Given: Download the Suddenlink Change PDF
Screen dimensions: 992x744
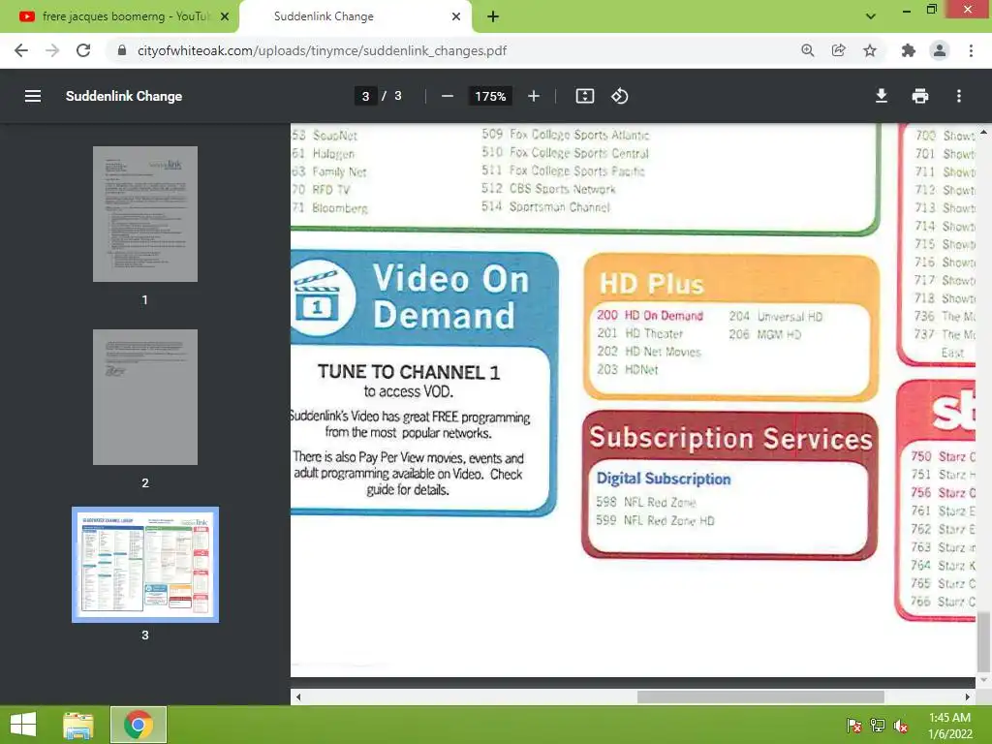Looking at the screenshot, I should pos(882,96).
